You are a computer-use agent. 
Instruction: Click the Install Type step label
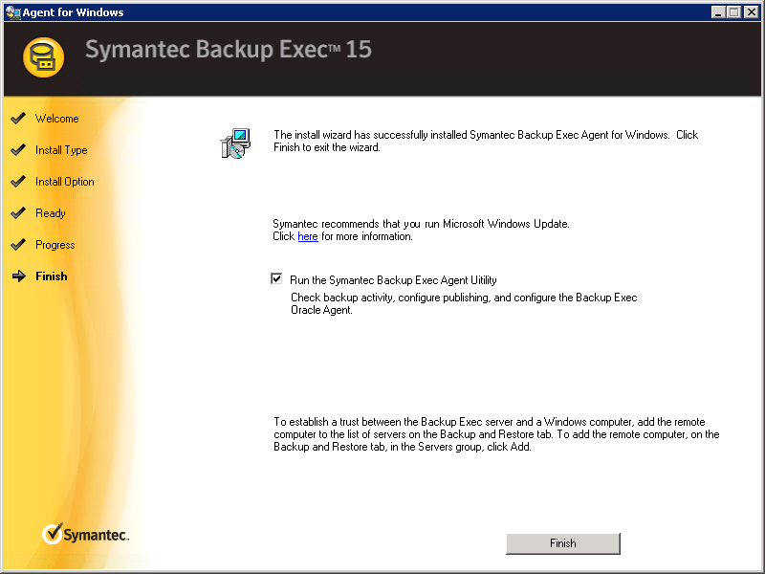(61, 150)
